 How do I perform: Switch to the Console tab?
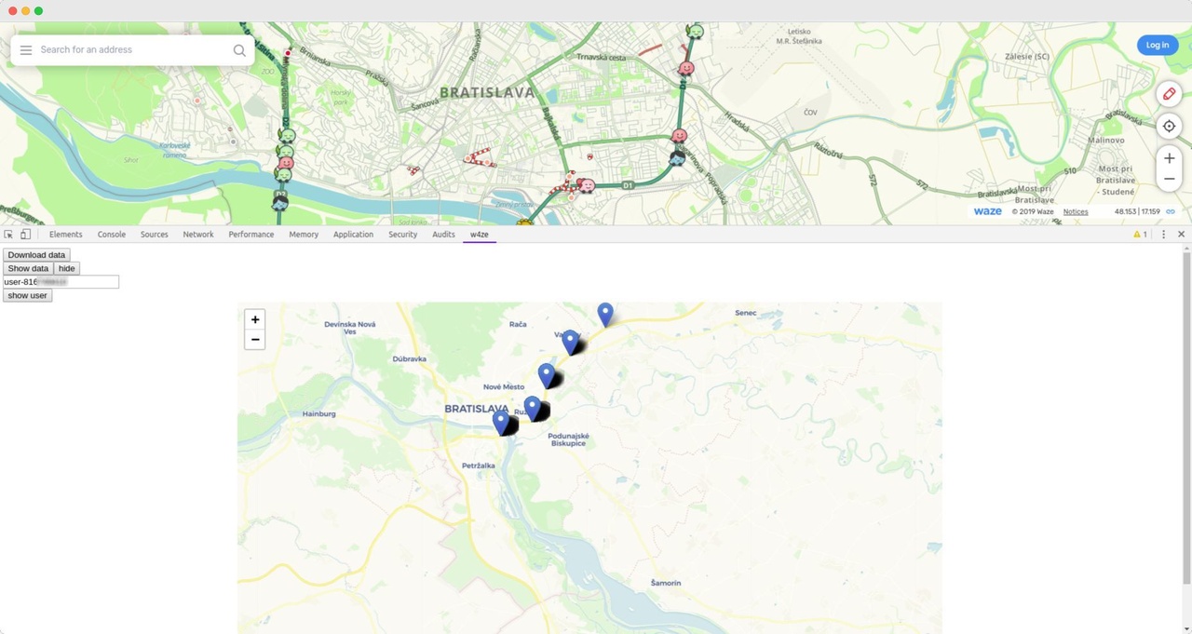(112, 235)
